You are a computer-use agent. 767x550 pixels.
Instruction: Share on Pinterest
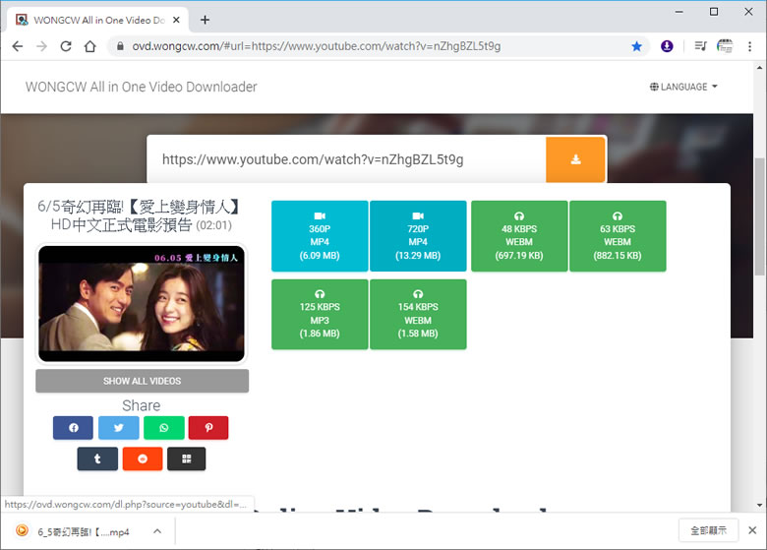208,428
